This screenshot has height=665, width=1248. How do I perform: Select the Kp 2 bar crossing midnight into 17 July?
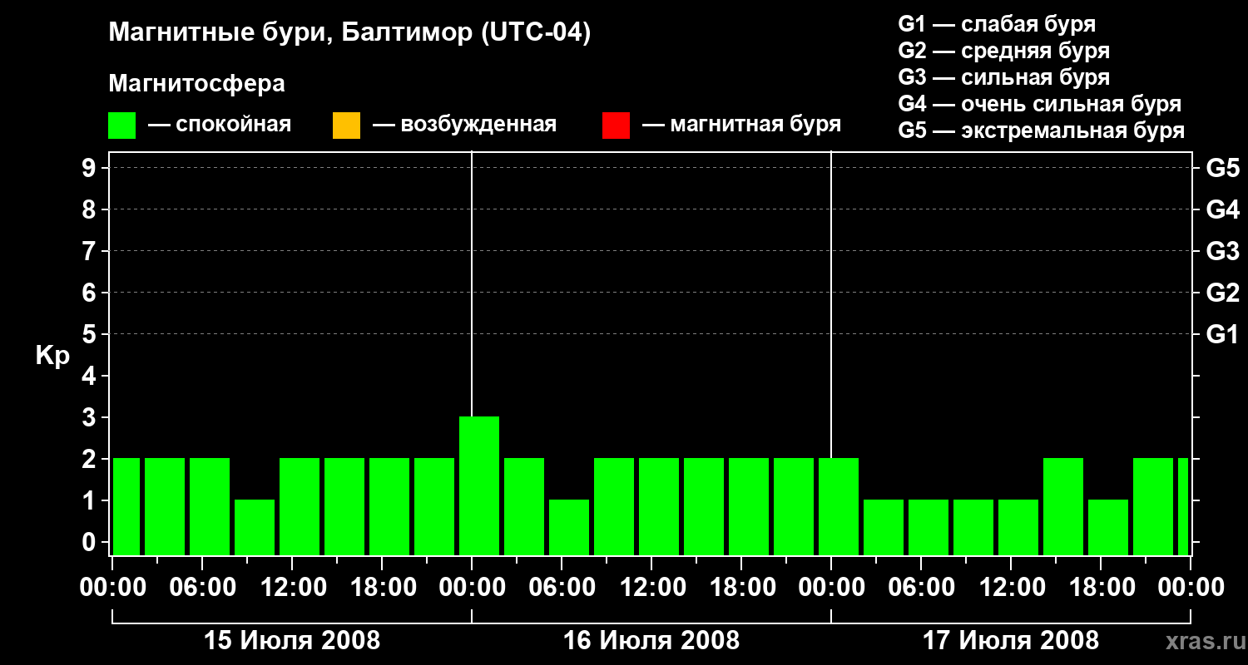click(839, 506)
